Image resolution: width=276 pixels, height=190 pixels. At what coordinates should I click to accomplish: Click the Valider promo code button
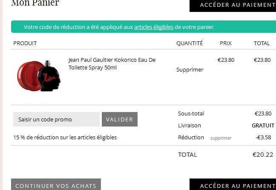120,119
